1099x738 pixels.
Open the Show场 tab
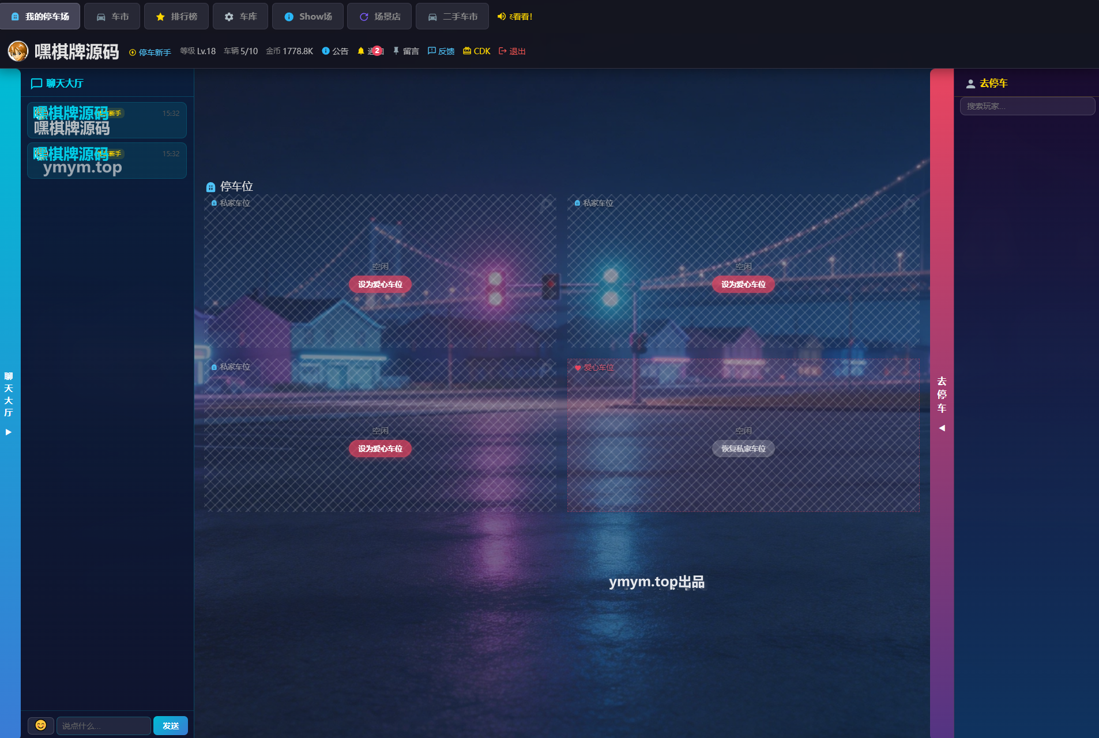pos(308,16)
